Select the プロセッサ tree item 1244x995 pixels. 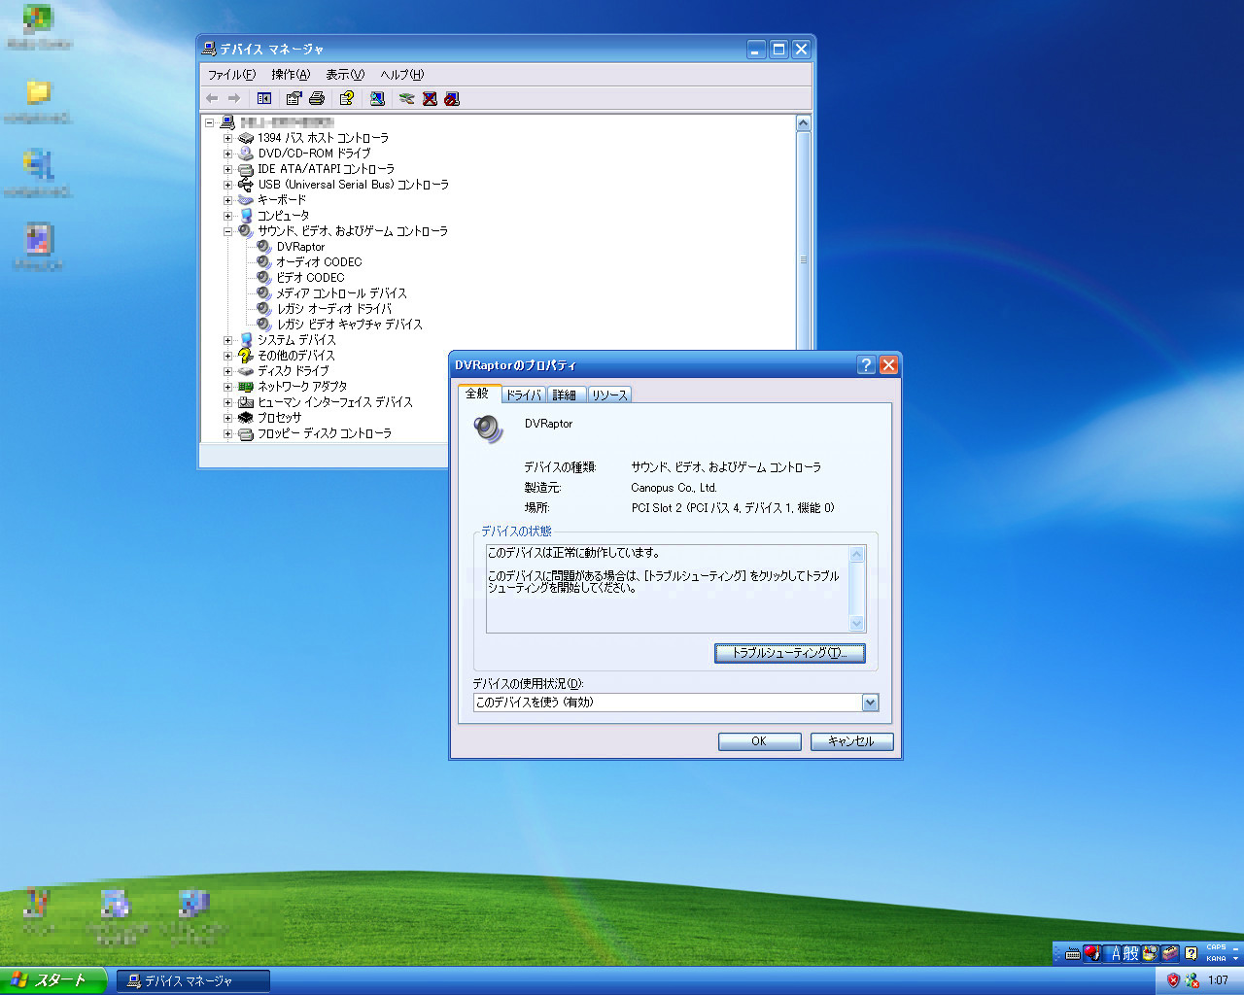click(279, 418)
